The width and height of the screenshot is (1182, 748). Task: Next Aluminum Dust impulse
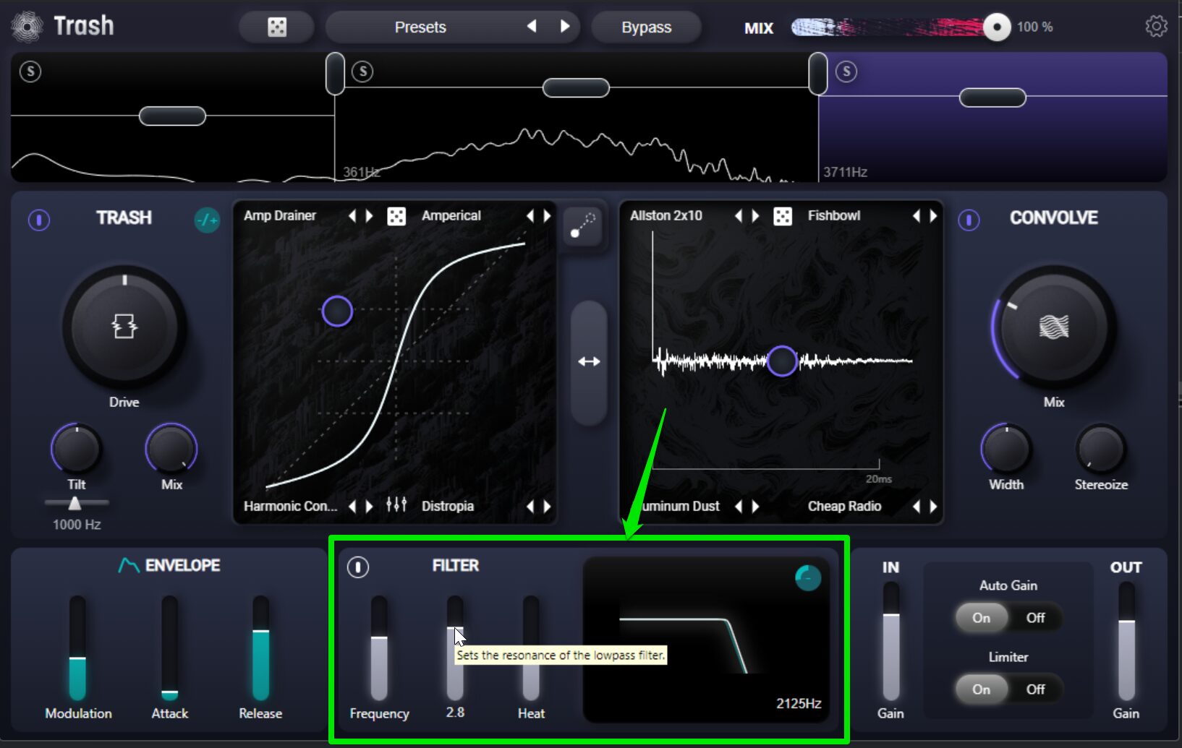(755, 506)
